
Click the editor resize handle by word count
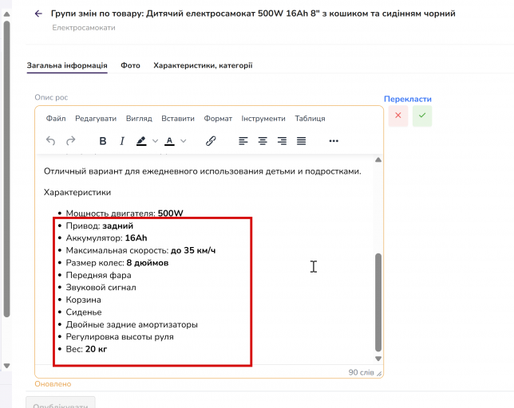pos(379,373)
